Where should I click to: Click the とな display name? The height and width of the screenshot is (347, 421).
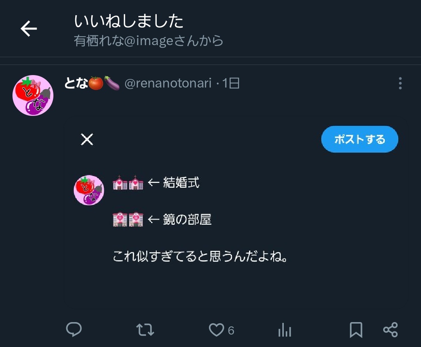[x=76, y=83]
